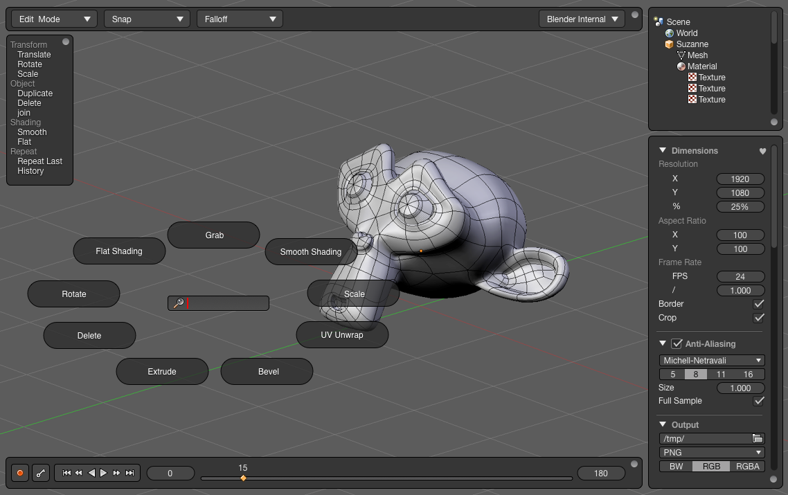Click the Mesh data icon under Suzanne
Image resolution: width=788 pixels, height=495 pixels.
pyautogui.click(x=682, y=55)
